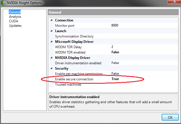Click the Launch category heading

pos(61,31)
